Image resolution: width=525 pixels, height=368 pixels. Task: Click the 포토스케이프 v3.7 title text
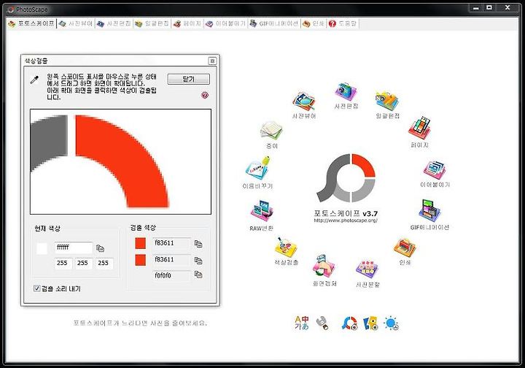coord(346,213)
